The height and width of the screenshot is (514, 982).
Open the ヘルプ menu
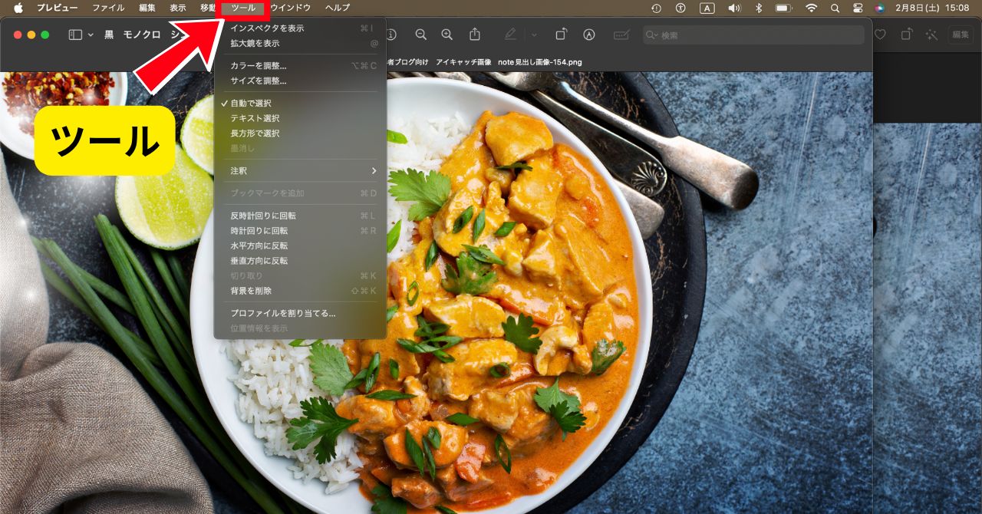pos(338,8)
